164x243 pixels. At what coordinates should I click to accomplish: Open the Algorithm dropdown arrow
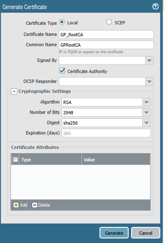coord(146,102)
